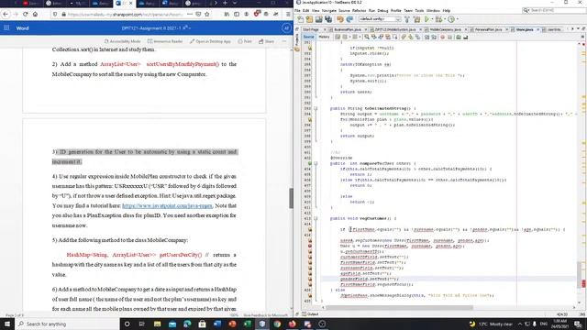This screenshot has height=330, width=587.
Task: Click Save All icon in NetBeans
Action: pyautogui.click(x=328, y=19)
